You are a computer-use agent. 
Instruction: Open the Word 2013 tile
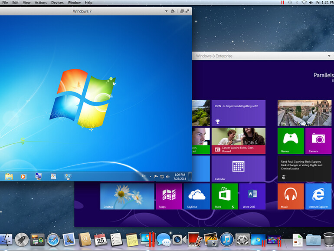coord(252,196)
